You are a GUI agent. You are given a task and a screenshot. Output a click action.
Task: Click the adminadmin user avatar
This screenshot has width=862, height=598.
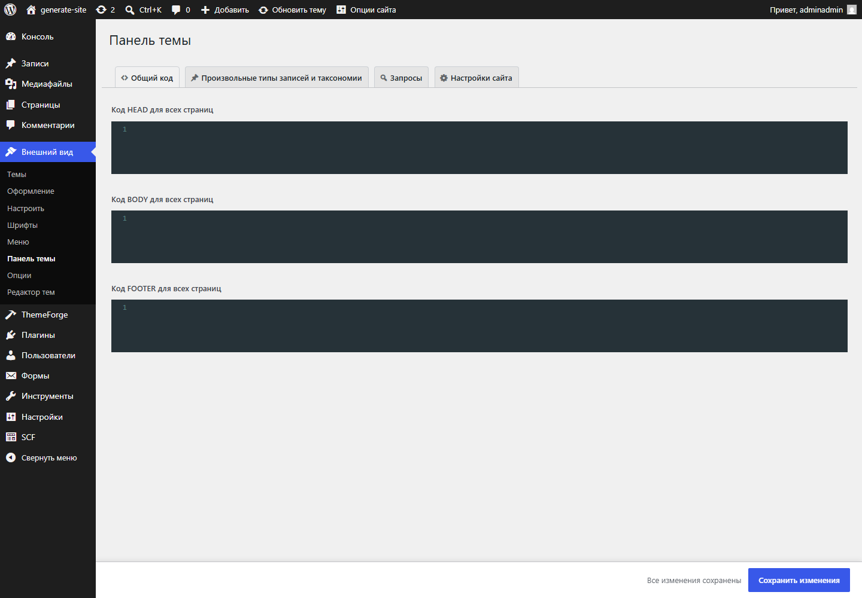pyautogui.click(x=852, y=10)
